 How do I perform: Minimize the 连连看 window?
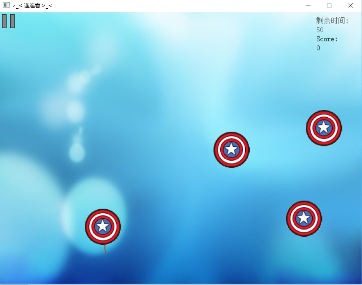(308, 5)
